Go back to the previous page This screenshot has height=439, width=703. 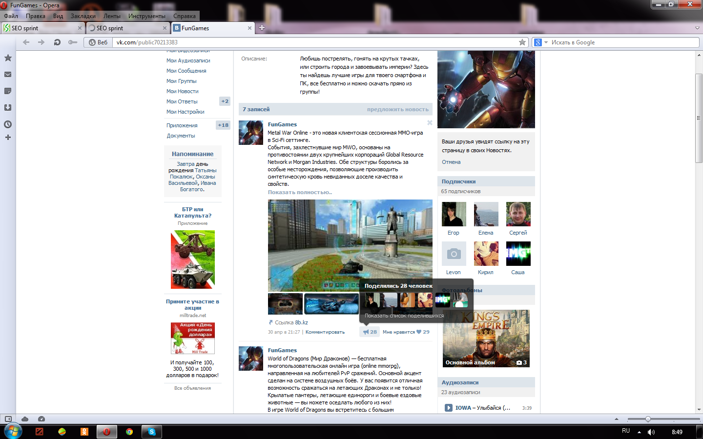point(26,42)
